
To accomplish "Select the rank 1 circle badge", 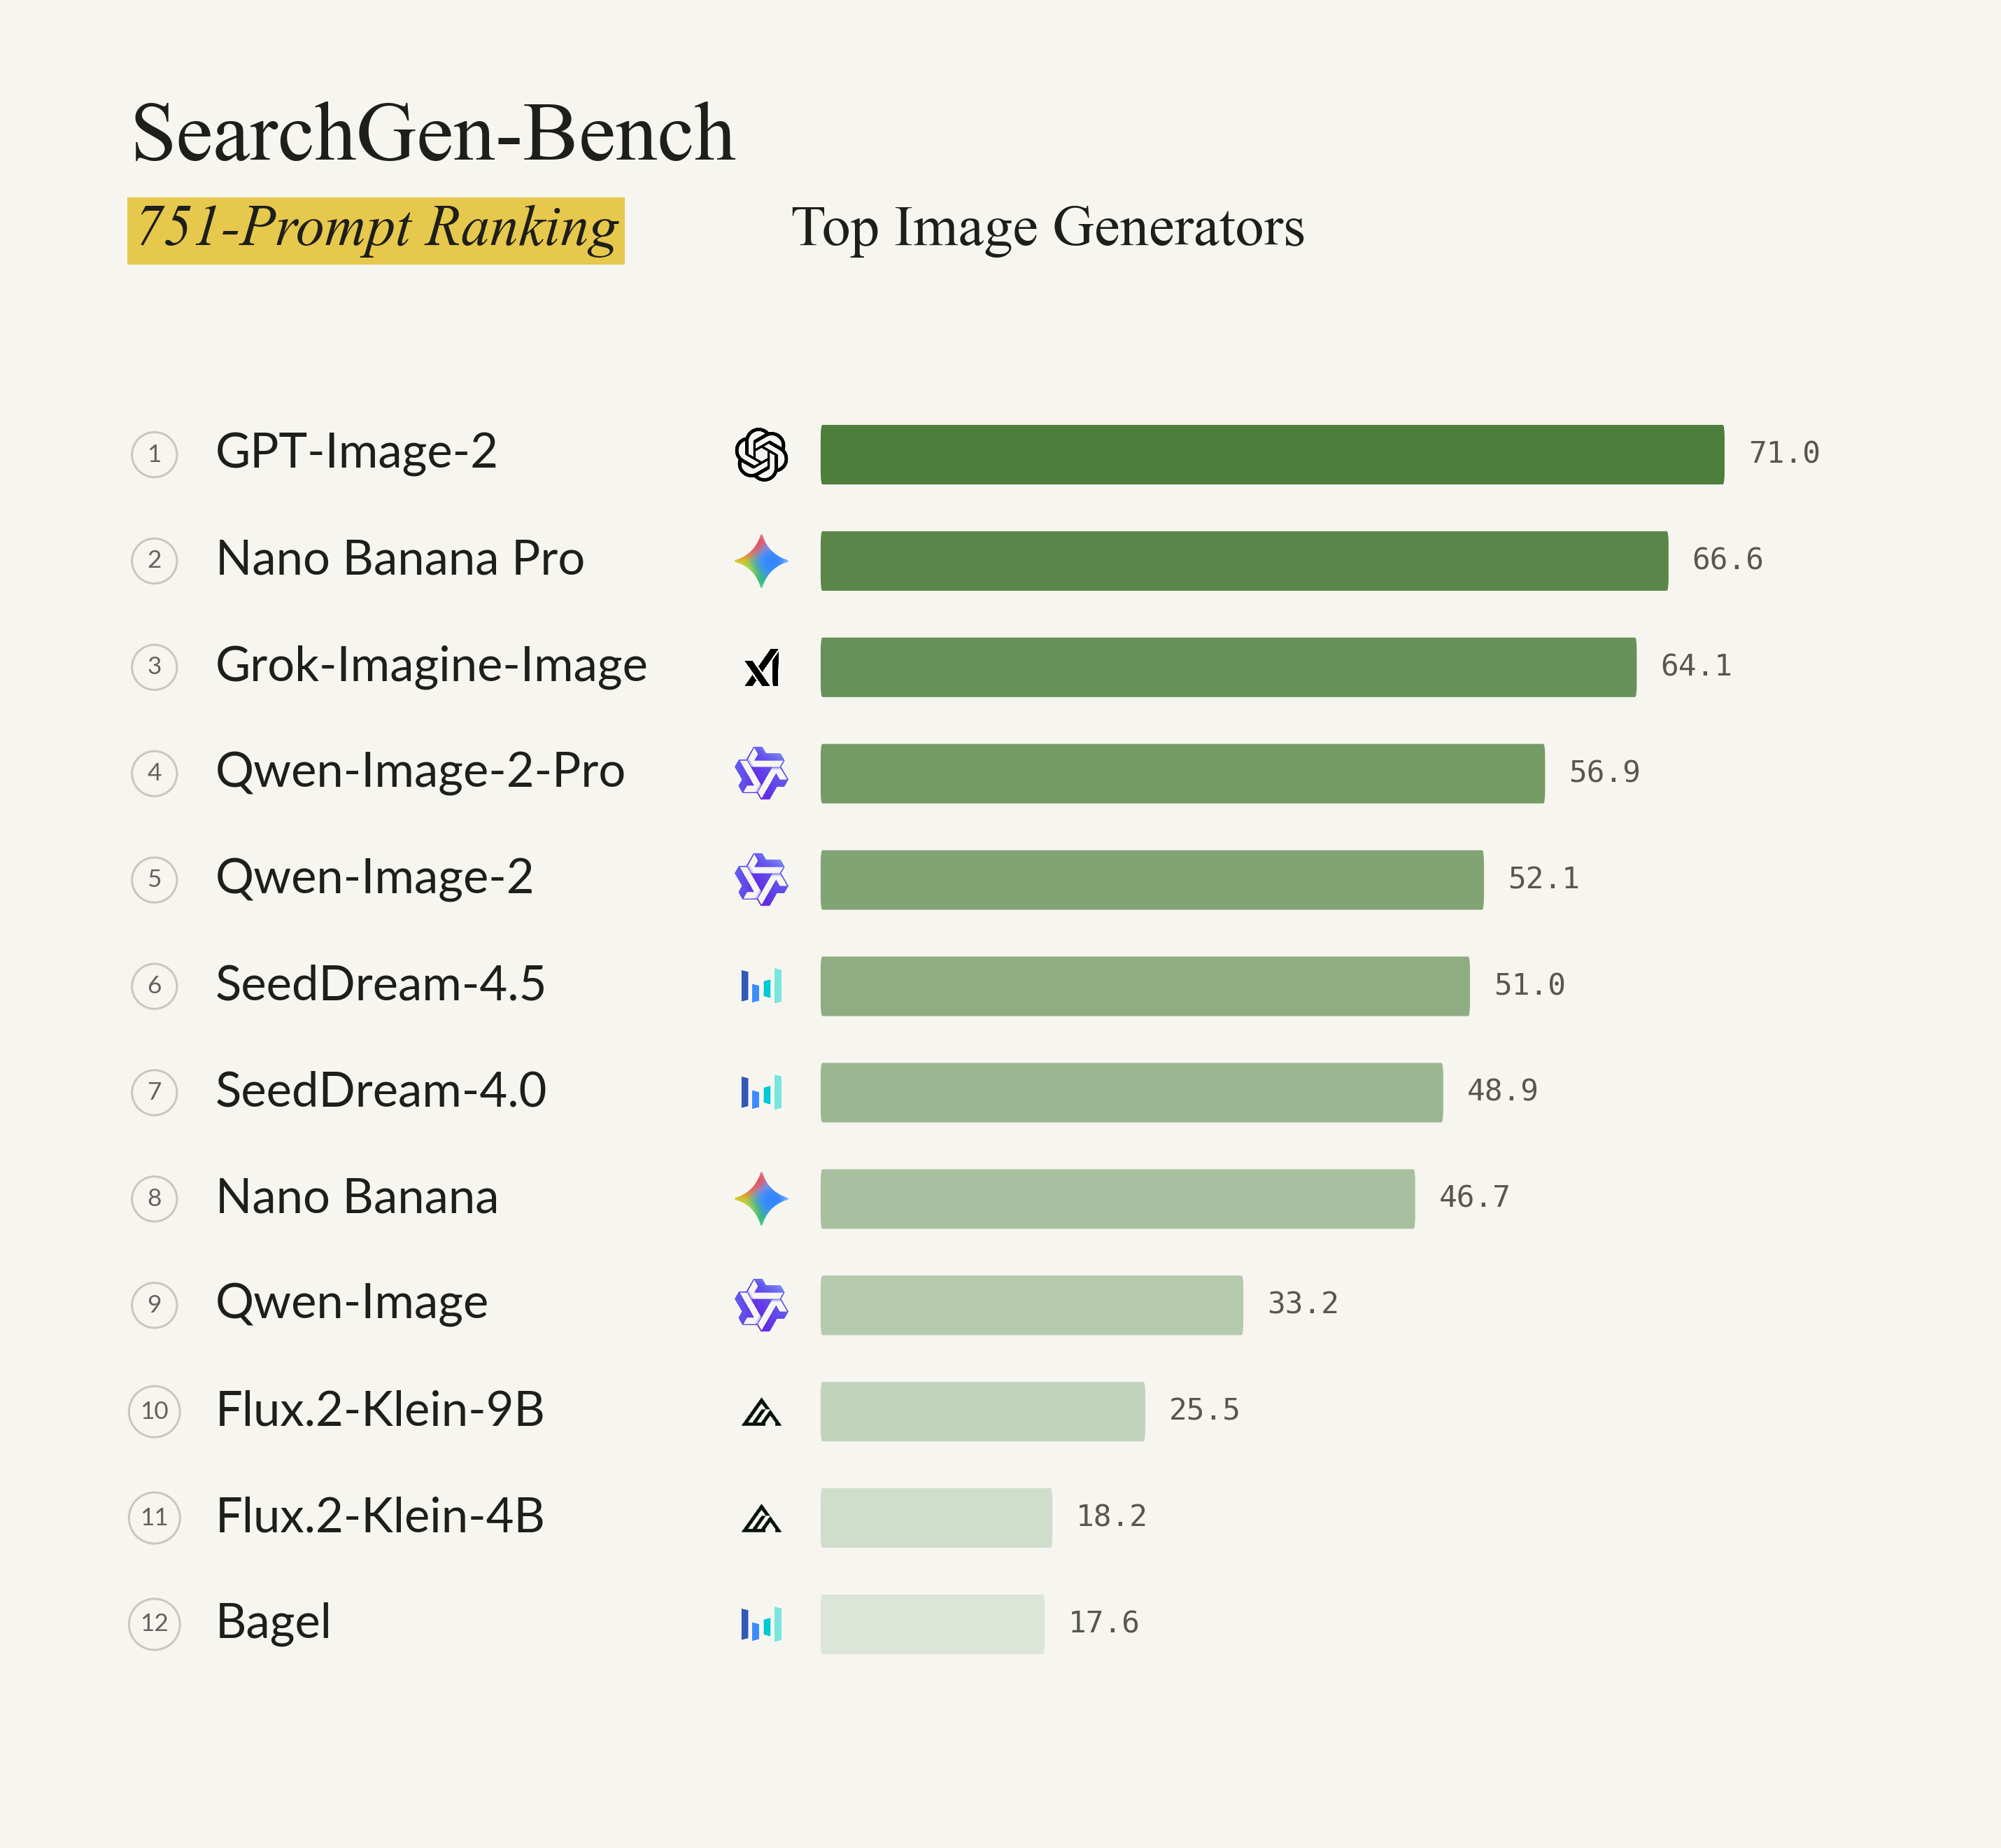I will [x=155, y=455].
